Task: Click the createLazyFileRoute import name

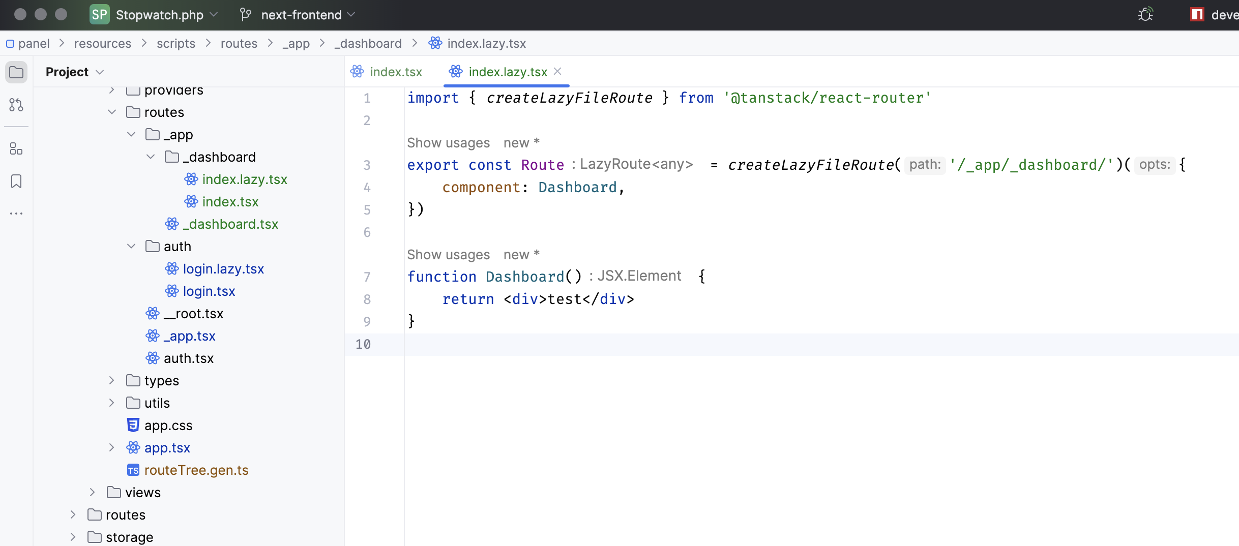Action: [569, 98]
